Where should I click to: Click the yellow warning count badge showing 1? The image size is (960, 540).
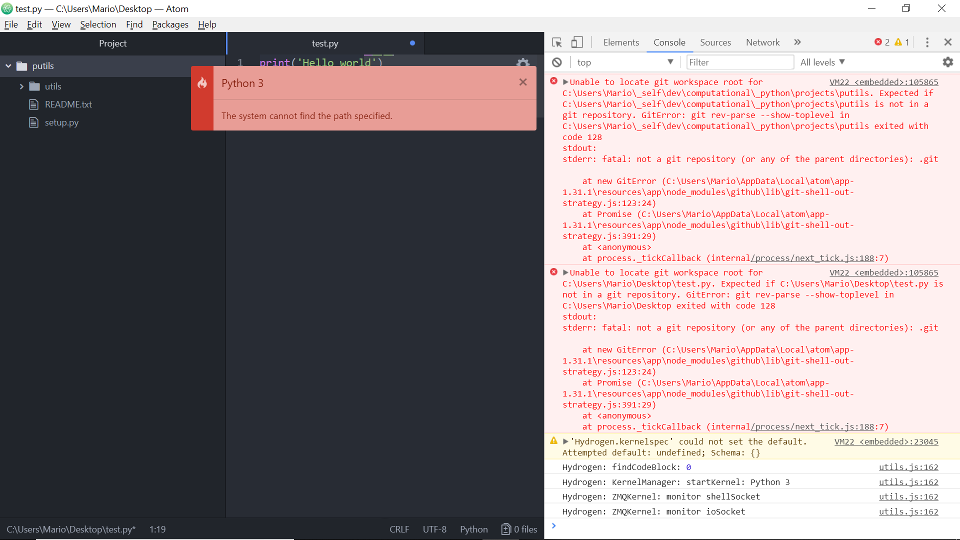[x=900, y=42]
